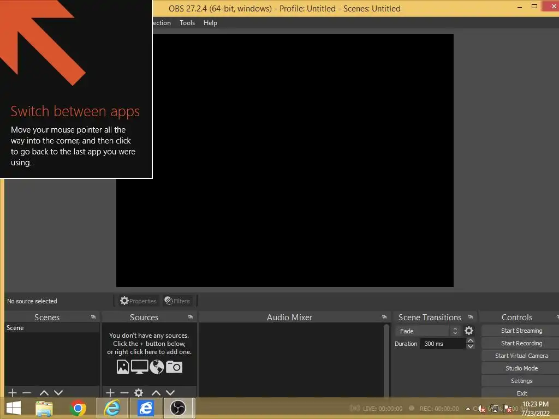Open OBS Settings

coord(521,380)
